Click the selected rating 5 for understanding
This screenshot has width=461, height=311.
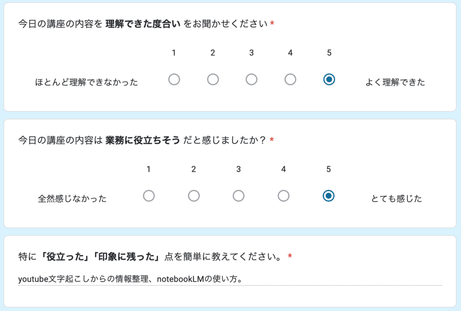(329, 79)
